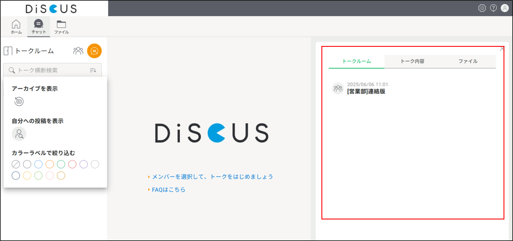The image size is (513, 241).
Task: Click the アーカイブを表示 label
Action: (x=34, y=89)
